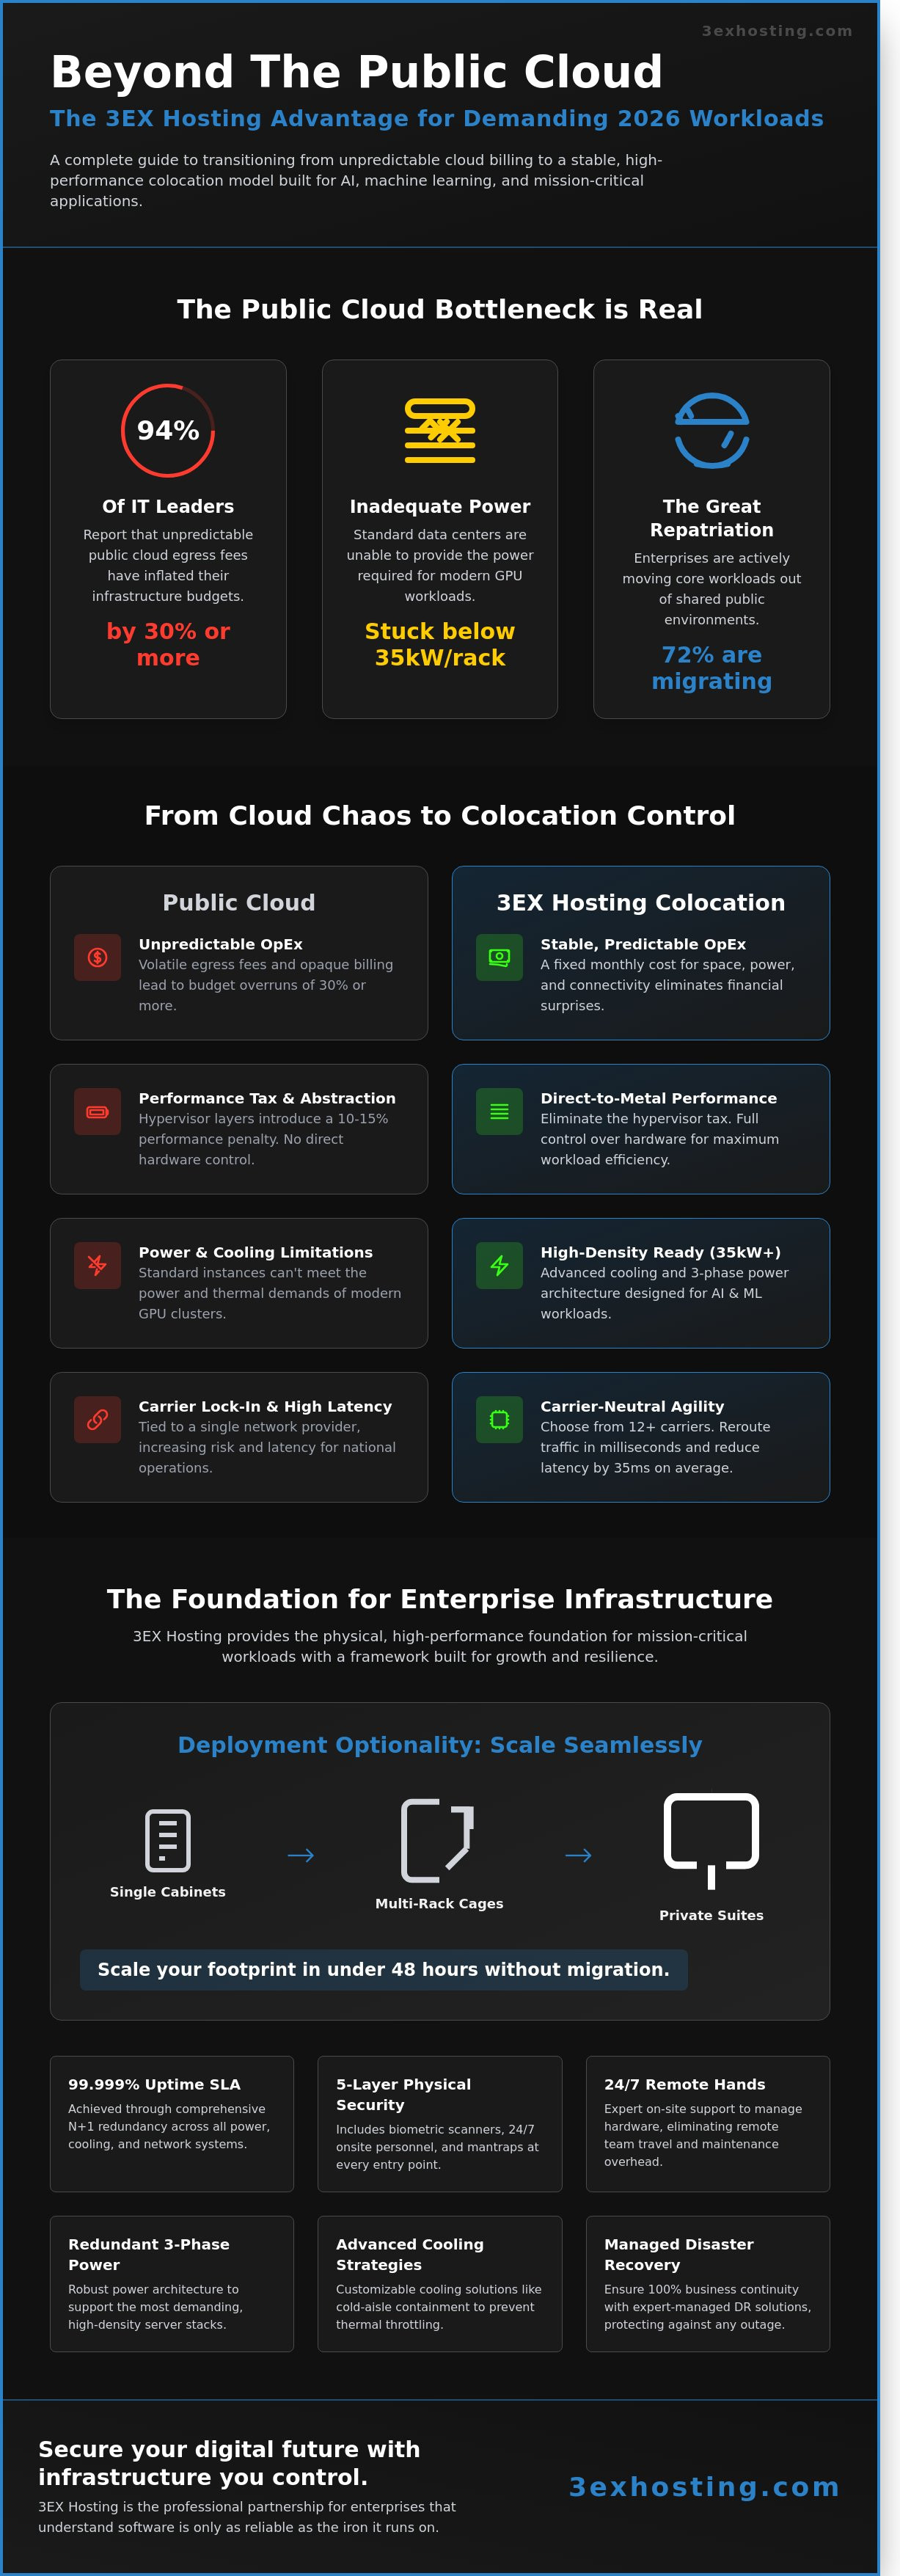Click the blue Great Repatriation icon
Image resolution: width=900 pixels, height=2576 pixels.
(x=712, y=431)
